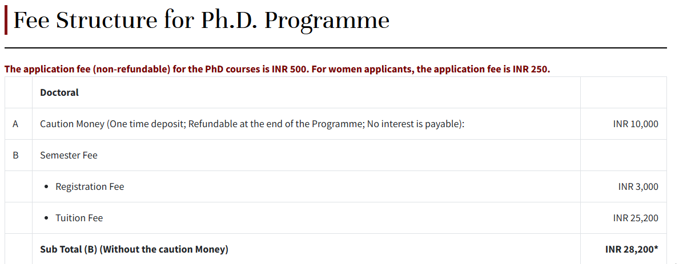
Task: Click the Caution Money description text
Action: 252,124
